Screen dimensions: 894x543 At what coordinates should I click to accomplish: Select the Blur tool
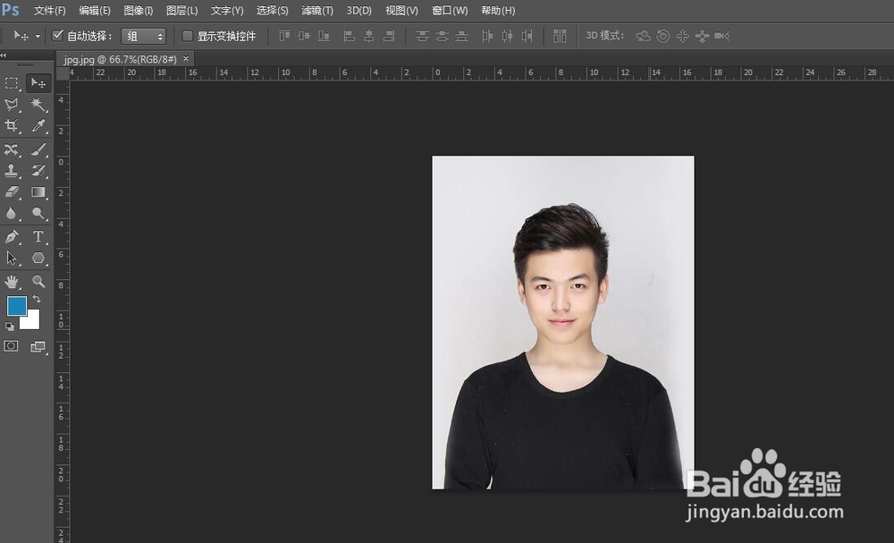12,213
